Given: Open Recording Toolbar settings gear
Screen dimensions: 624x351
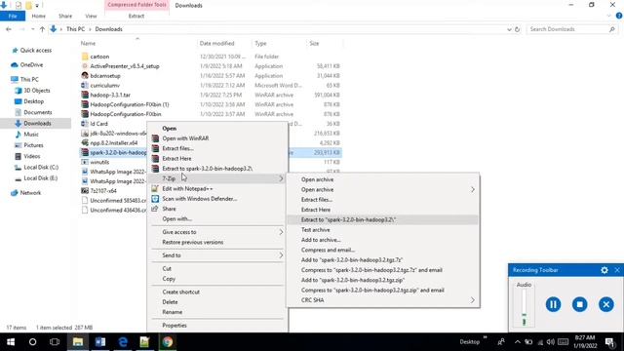Looking at the screenshot, I should (x=604, y=270).
